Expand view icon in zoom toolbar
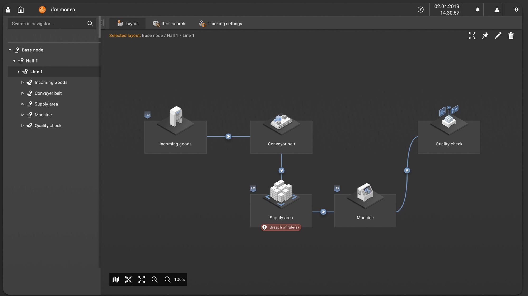Image resolution: width=528 pixels, height=296 pixels. pyautogui.click(x=142, y=279)
